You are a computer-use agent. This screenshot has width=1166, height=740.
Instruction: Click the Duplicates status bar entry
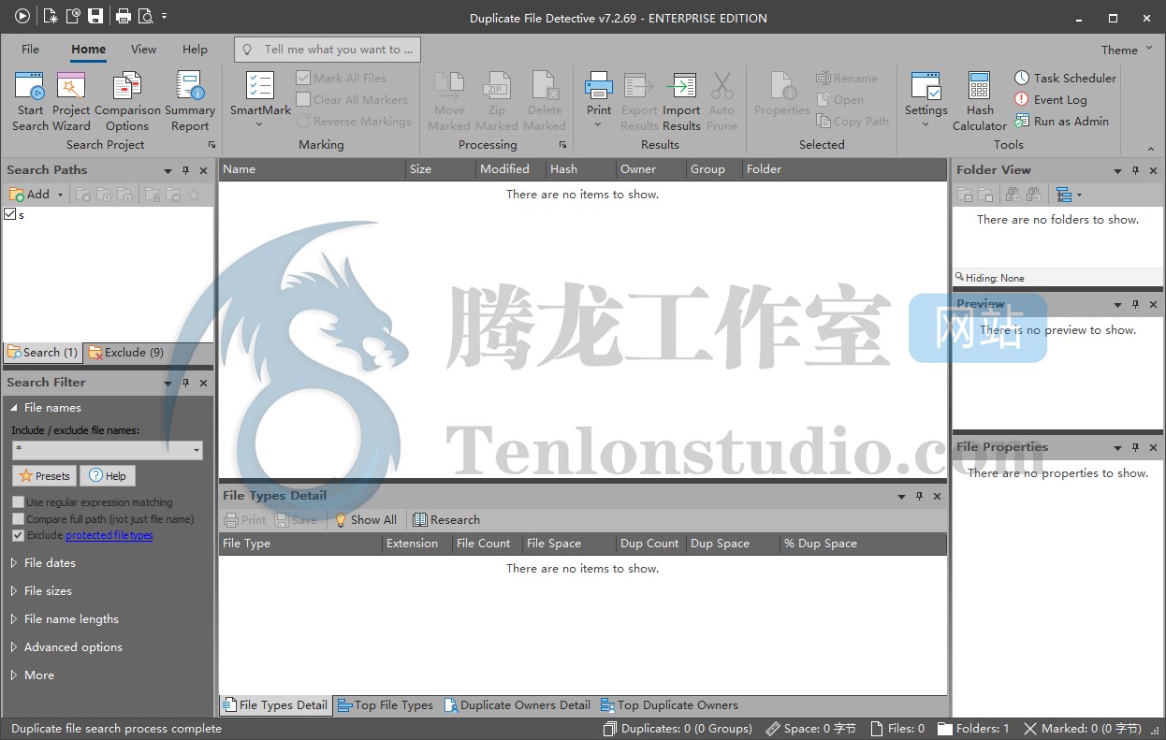click(678, 729)
